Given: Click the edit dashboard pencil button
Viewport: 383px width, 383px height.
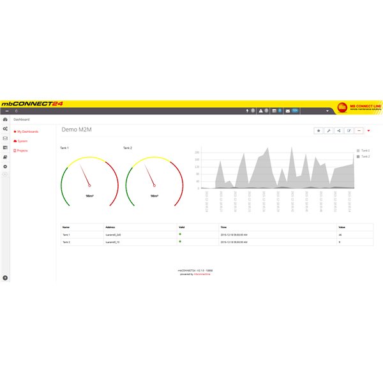Looking at the screenshot, I should point(349,130).
